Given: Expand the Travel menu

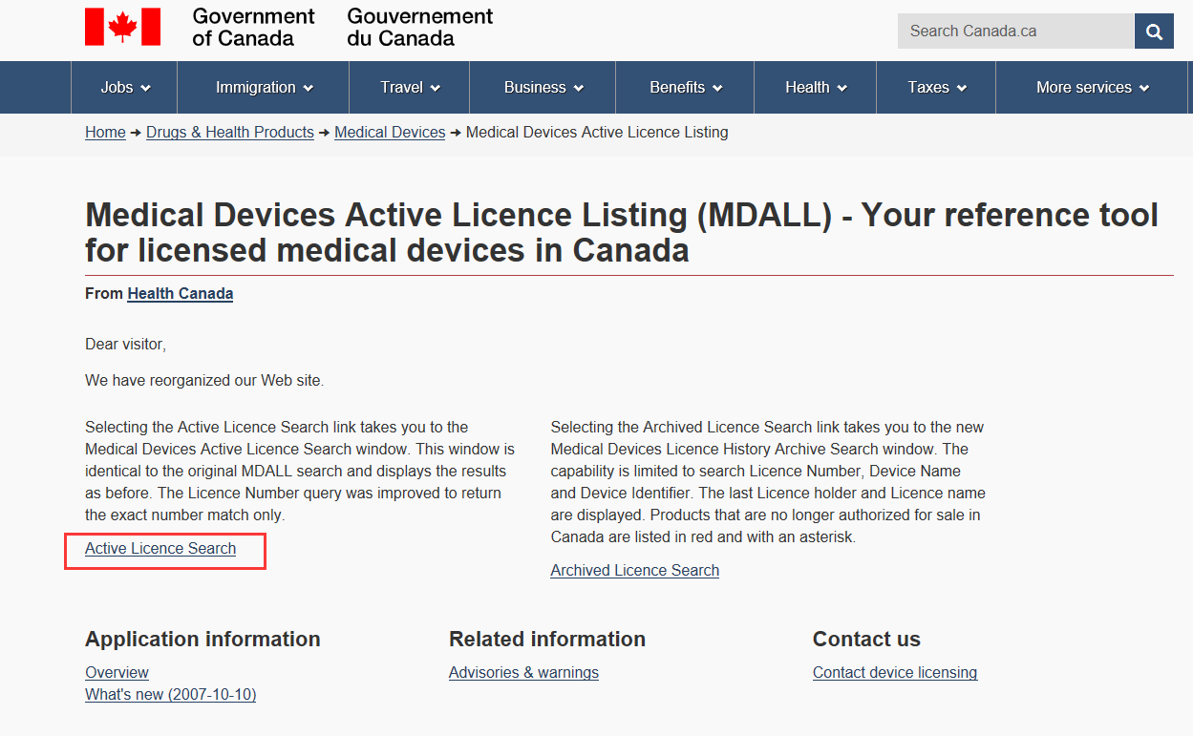Looking at the screenshot, I should [x=410, y=88].
